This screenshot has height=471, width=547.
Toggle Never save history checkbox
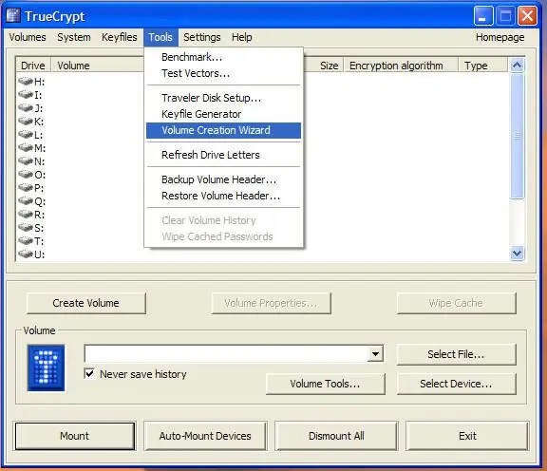pos(89,374)
